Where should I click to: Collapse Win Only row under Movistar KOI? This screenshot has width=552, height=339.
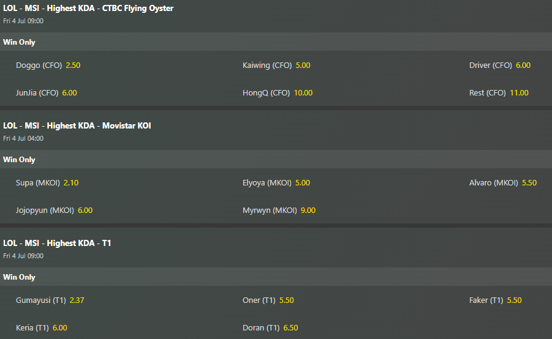[276, 159]
